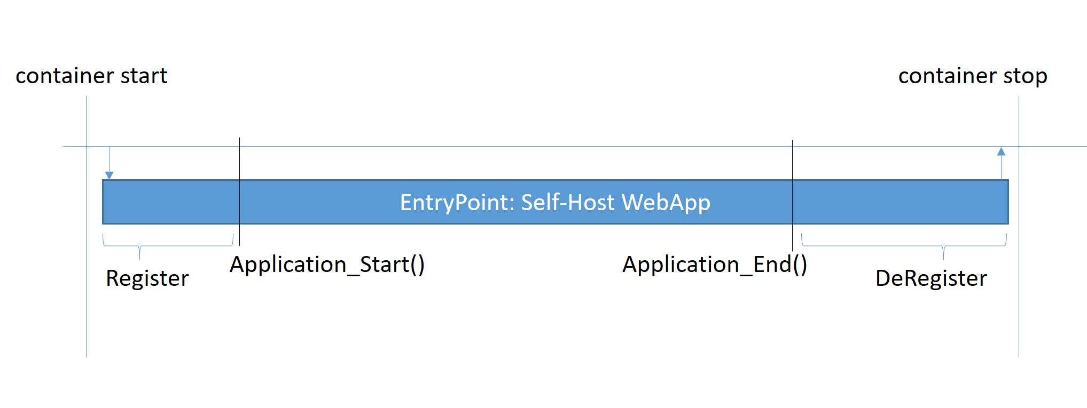Select the 'Application_Start()' label
This screenshot has height=408, width=1087.
327,265
